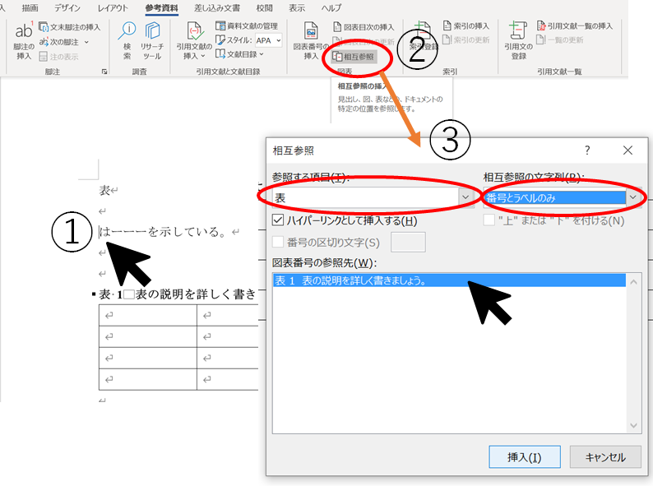Viewport: 653px width, 486px height.
Task: Click the list scrollbar up arrow
Action: tap(633, 282)
